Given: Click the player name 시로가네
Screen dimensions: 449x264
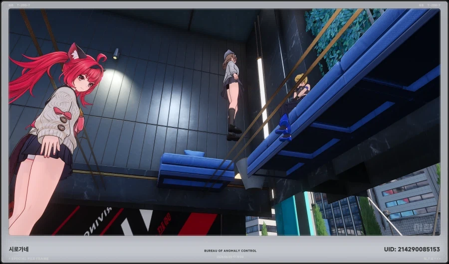Looking at the screenshot, I should pyautogui.click(x=18, y=249).
